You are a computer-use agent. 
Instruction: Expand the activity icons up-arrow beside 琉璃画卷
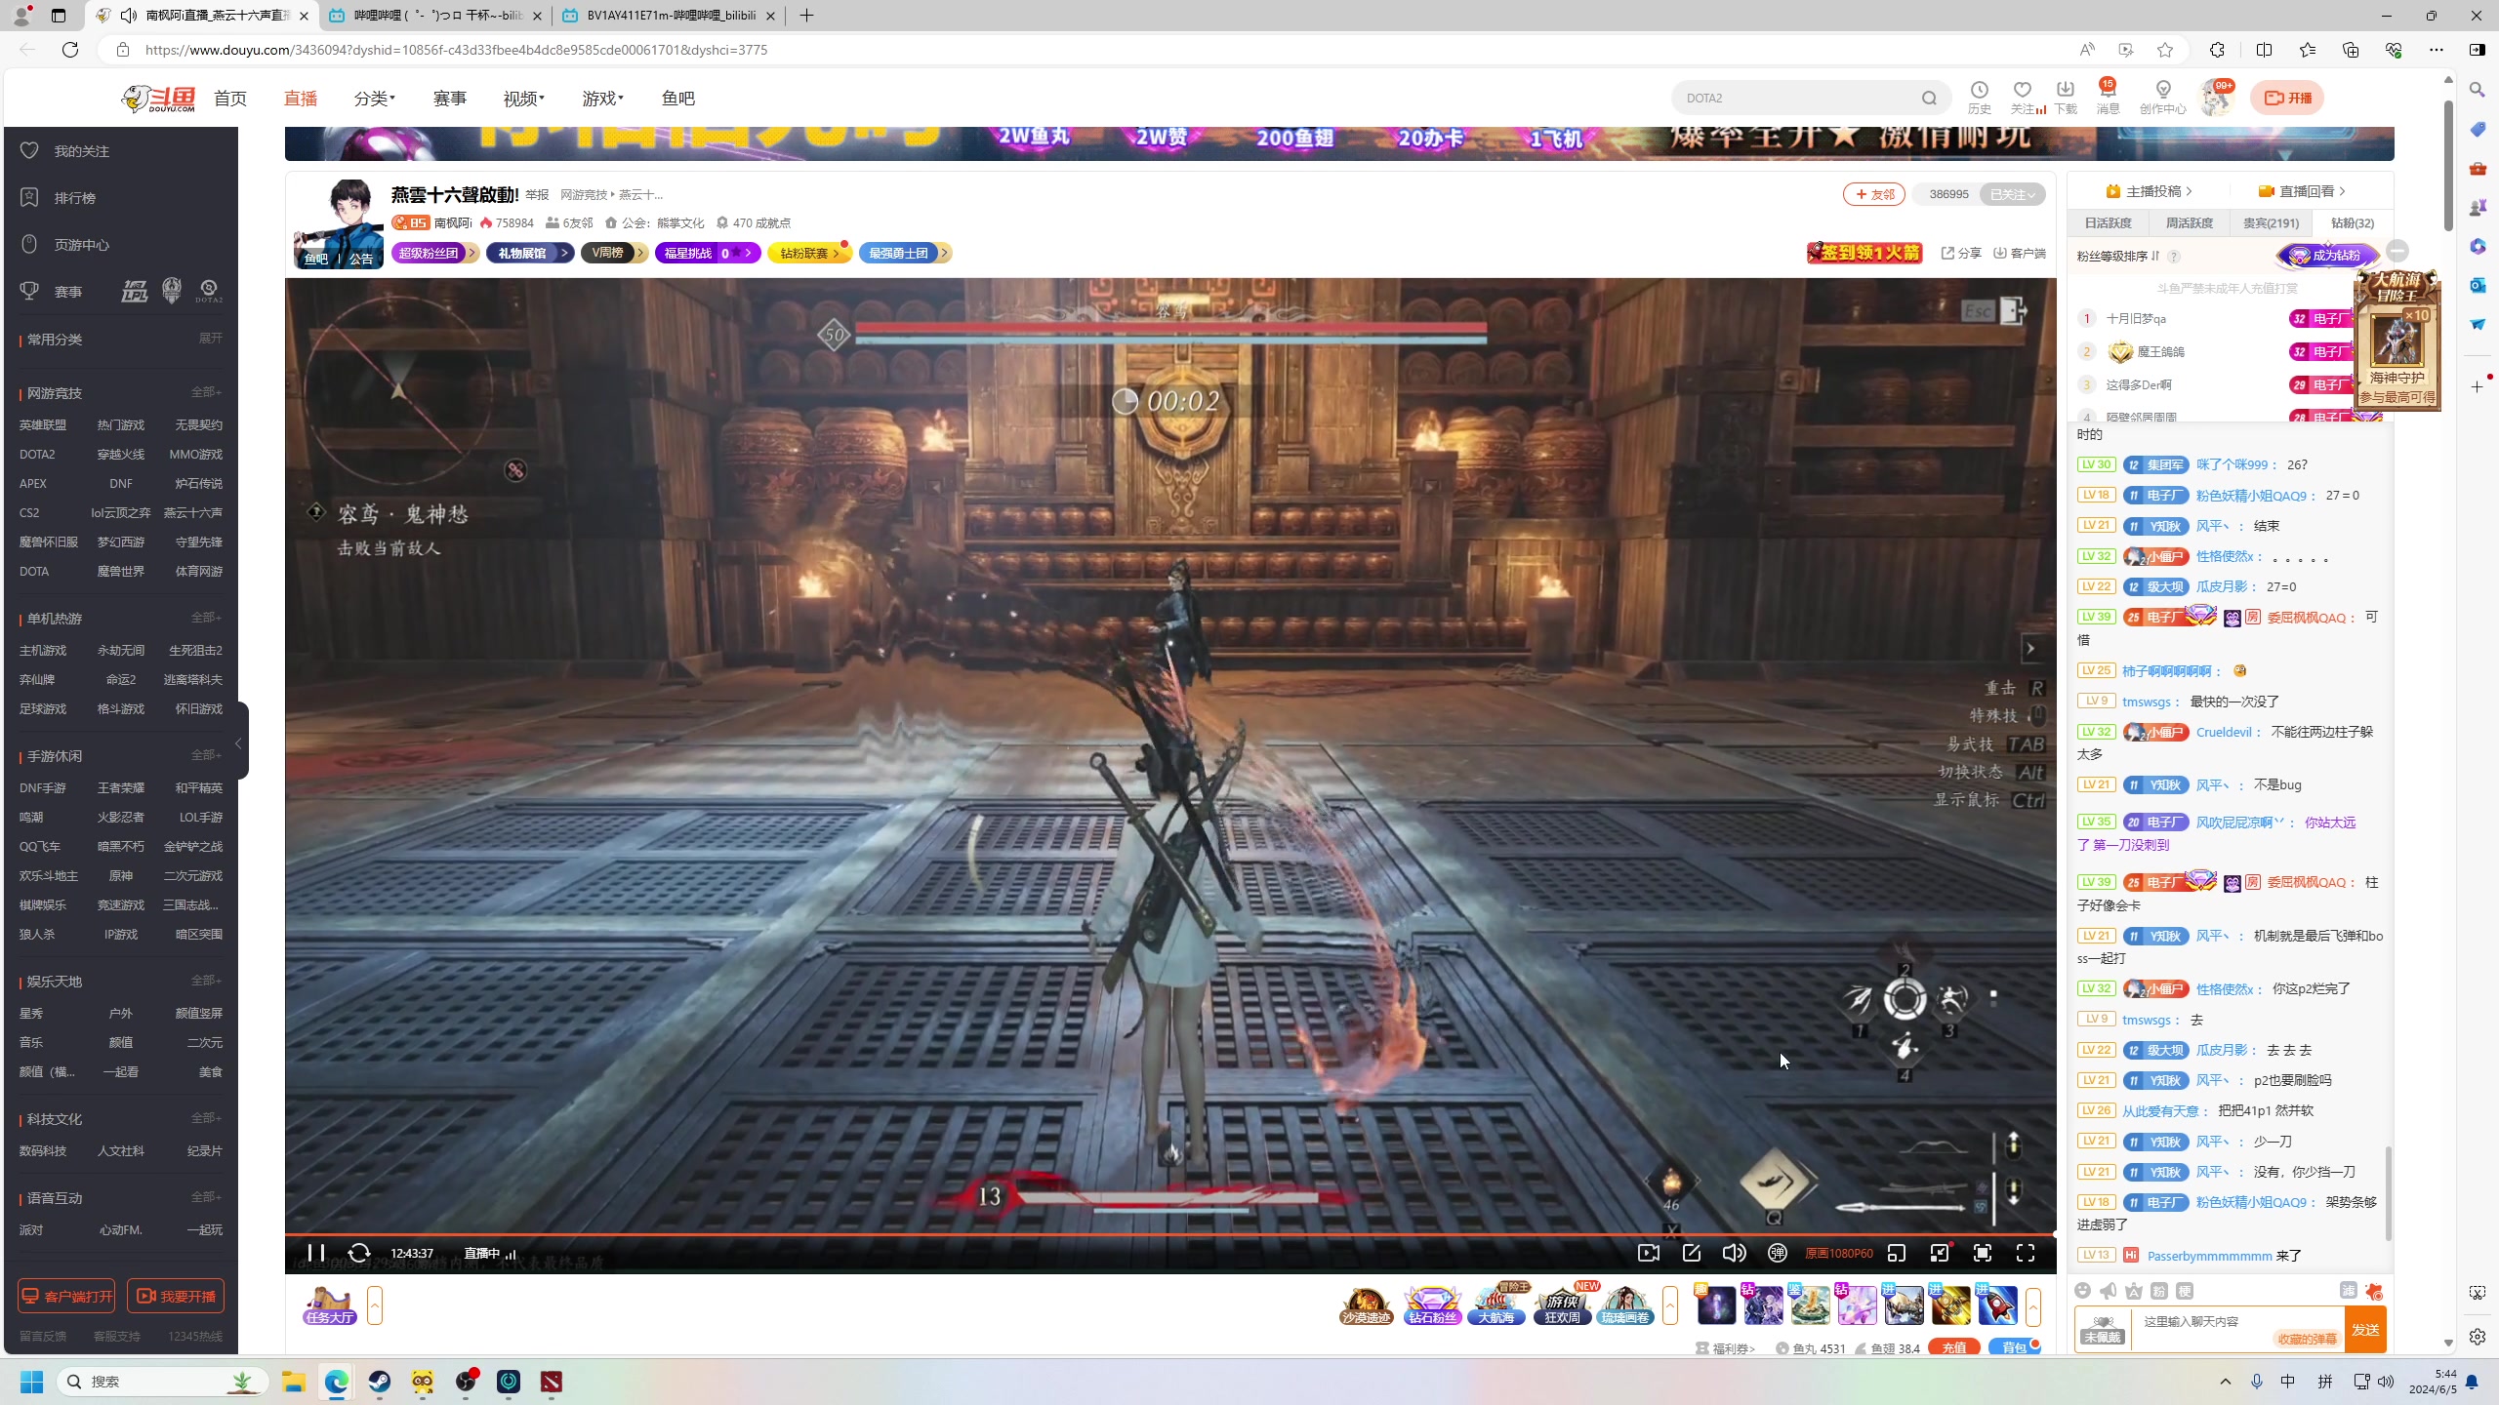tap(1670, 1305)
